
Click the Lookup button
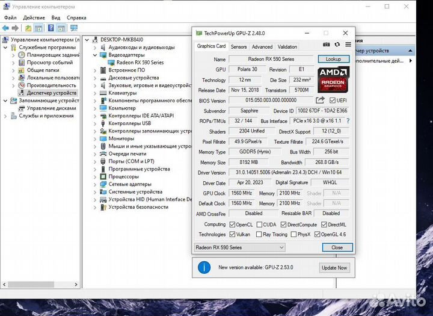pos(334,59)
